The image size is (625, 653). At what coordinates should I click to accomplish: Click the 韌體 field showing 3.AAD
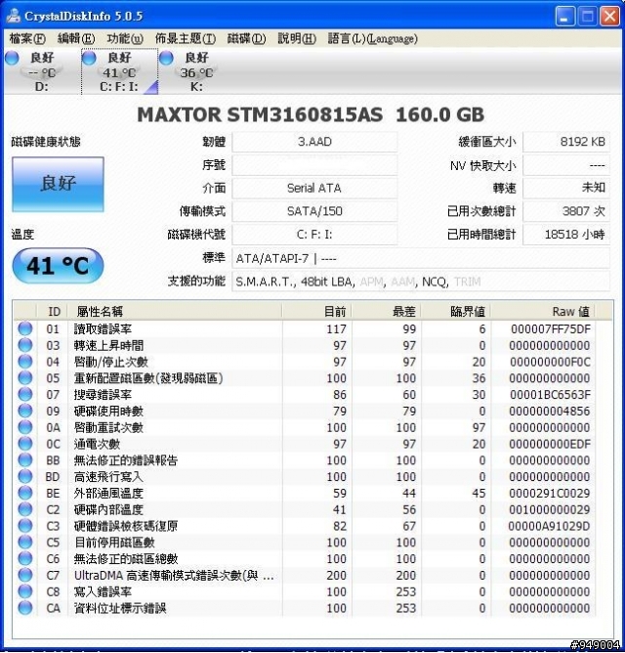point(314,142)
